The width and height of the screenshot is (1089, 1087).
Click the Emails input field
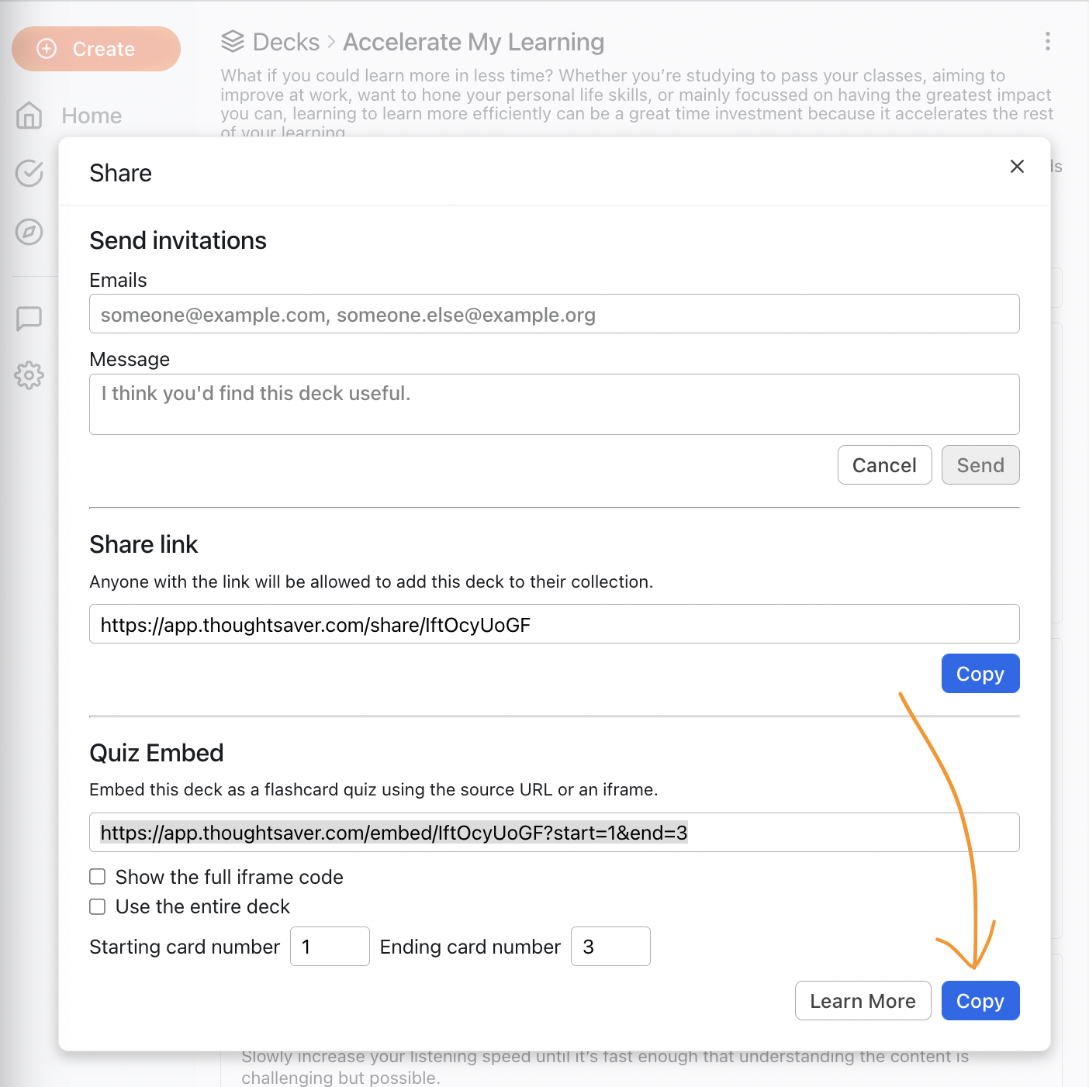pos(554,314)
